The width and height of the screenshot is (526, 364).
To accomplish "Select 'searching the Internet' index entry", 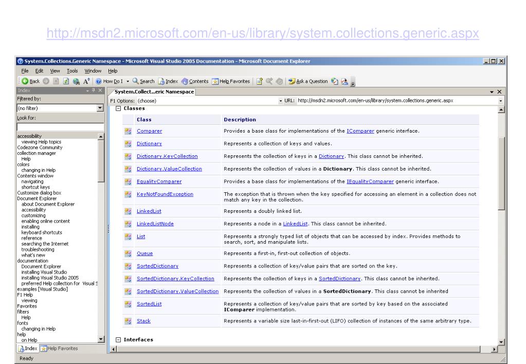I will [x=45, y=244].
